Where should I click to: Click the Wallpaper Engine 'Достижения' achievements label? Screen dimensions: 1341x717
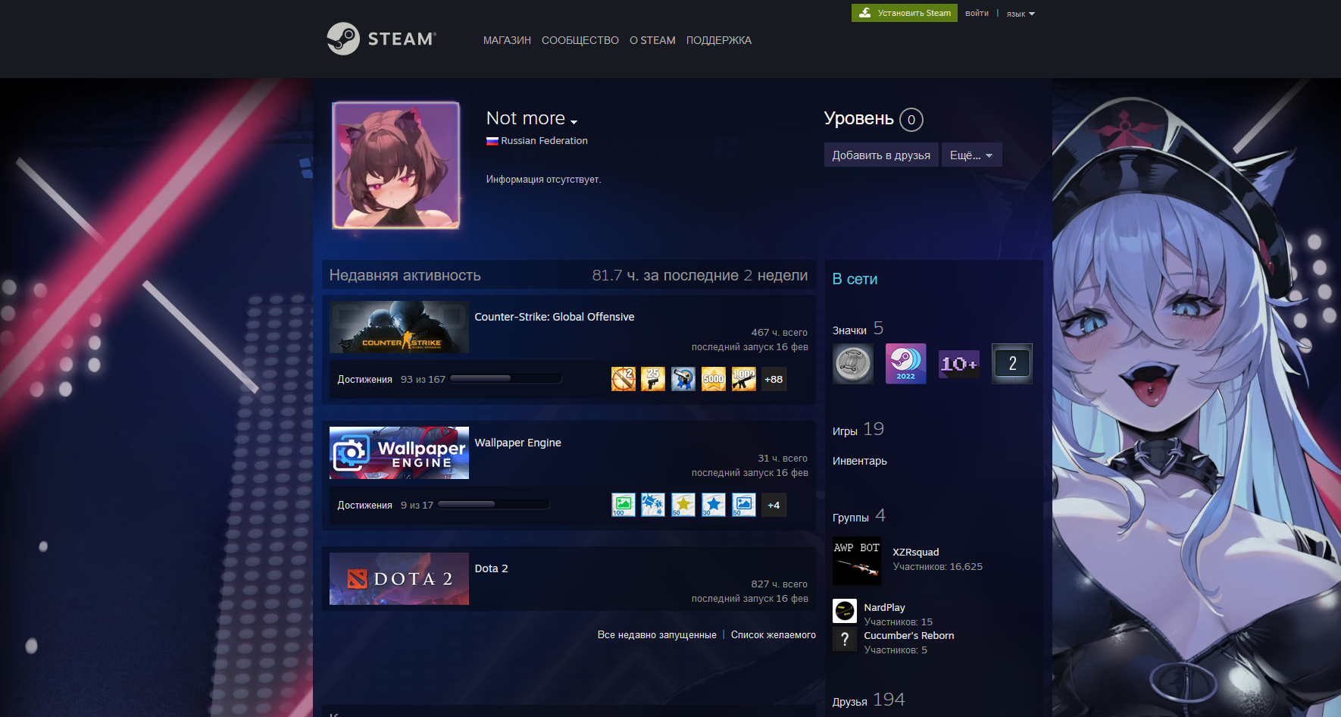tap(364, 505)
